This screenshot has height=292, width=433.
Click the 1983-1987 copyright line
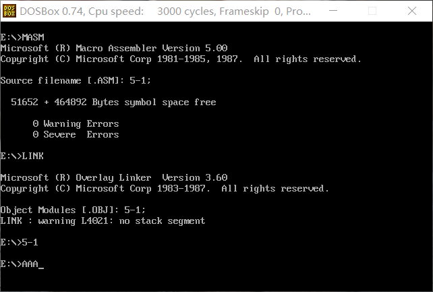click(165, 188)
